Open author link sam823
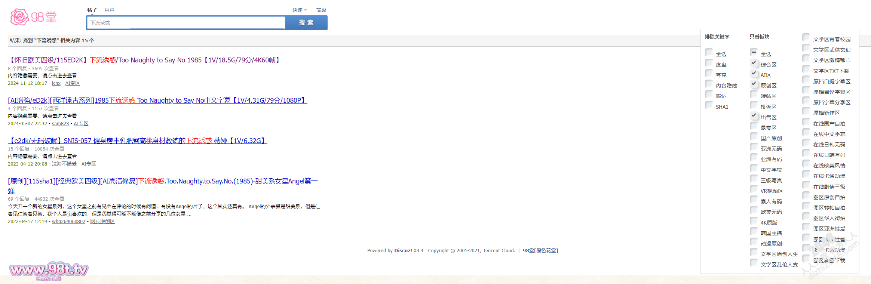The image size is (871, 284). [x=60, y=124]
